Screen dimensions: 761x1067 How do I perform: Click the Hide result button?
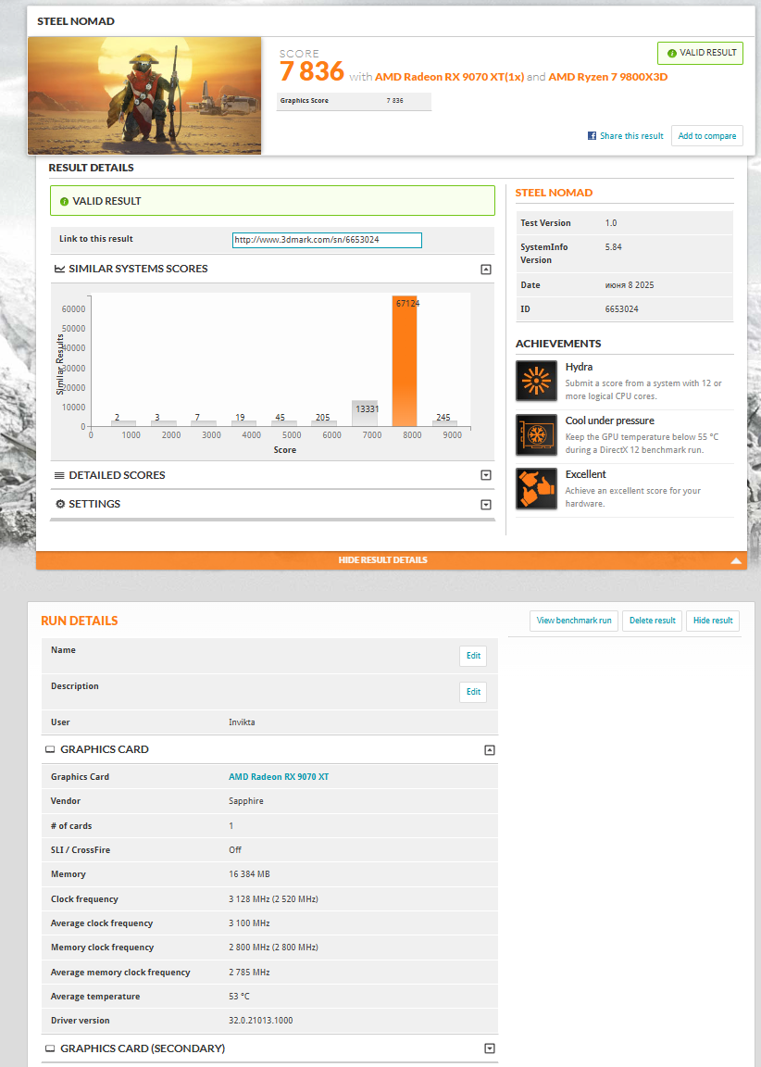(x=713, y=621)
